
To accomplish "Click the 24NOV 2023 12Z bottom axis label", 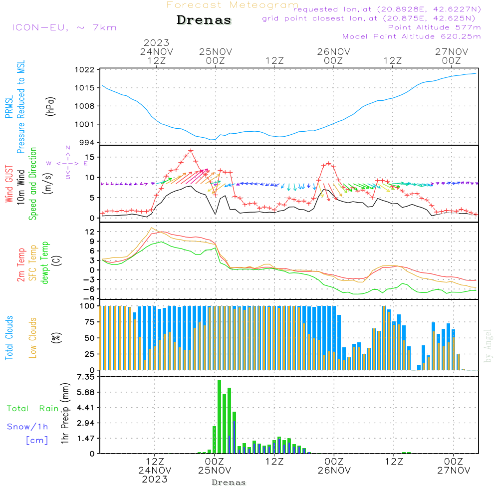I will click(x=155, y=470).
